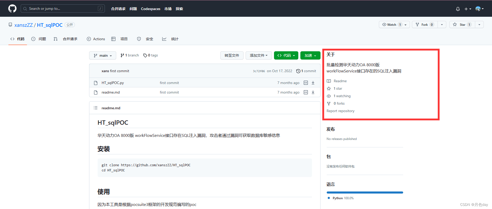This screenshot has width=492, height=209.
Task: Expand the Watch options dropdown arrow
Action: tap(406, 24)
